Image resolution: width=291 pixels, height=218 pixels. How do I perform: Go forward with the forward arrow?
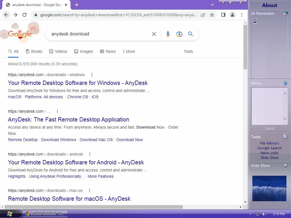pyautogui.click(x=15, y=15)
